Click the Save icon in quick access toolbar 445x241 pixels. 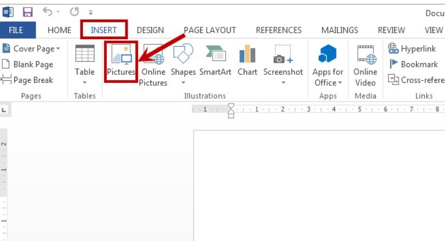coord(28,11)
